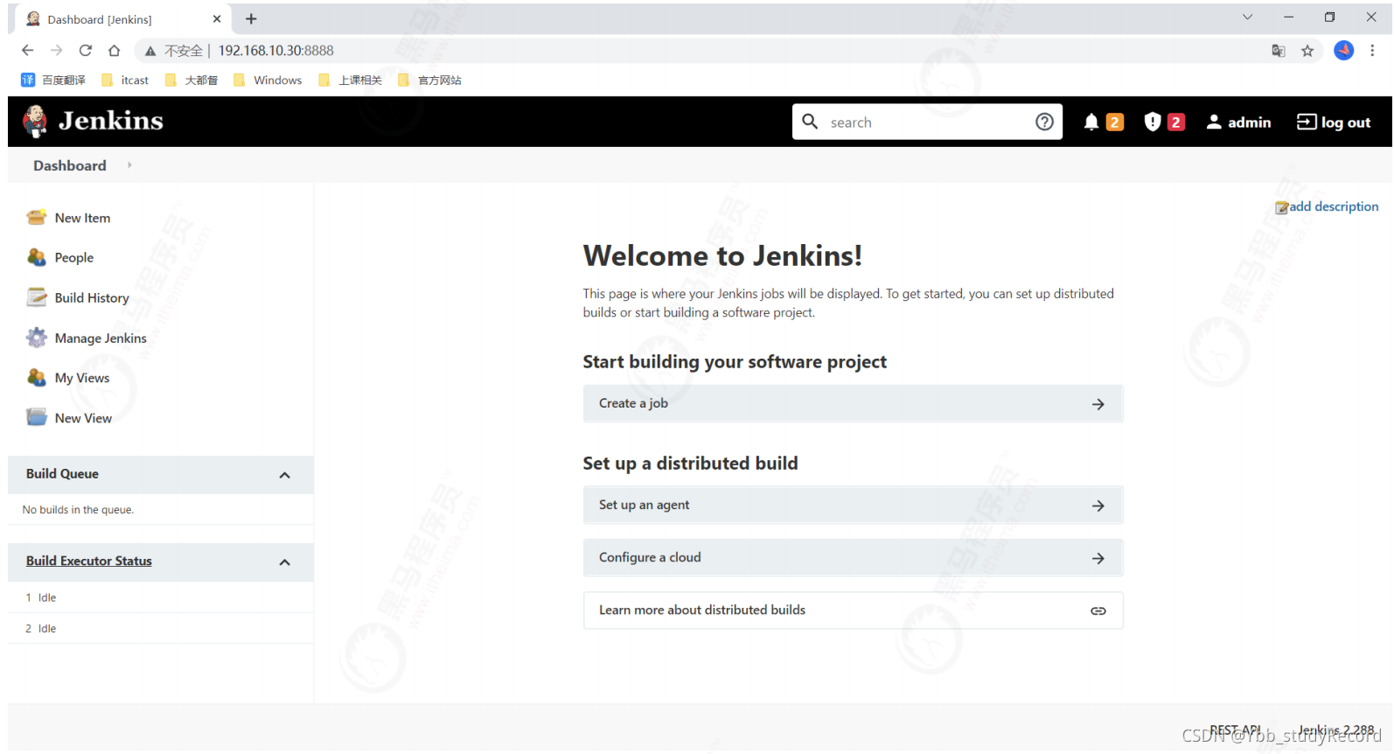Click the add description link

[1334, 206]
